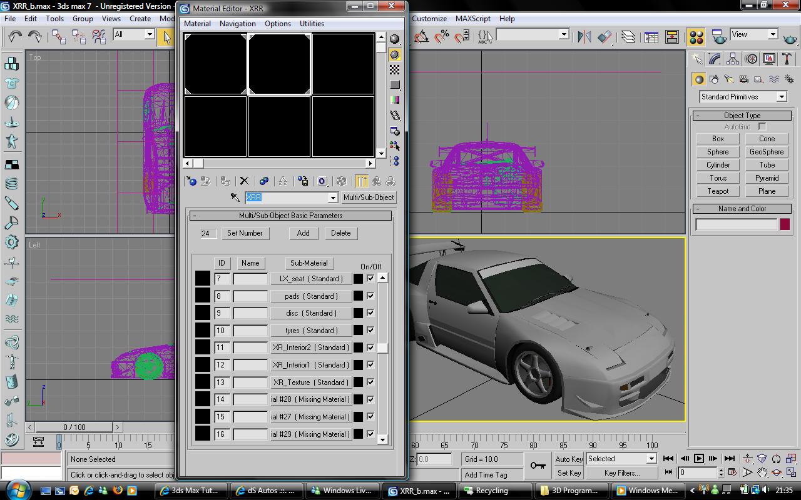801x500 pixels.
Task: Select the Utilities hammer panel tab
Action: tap(787, 59)
